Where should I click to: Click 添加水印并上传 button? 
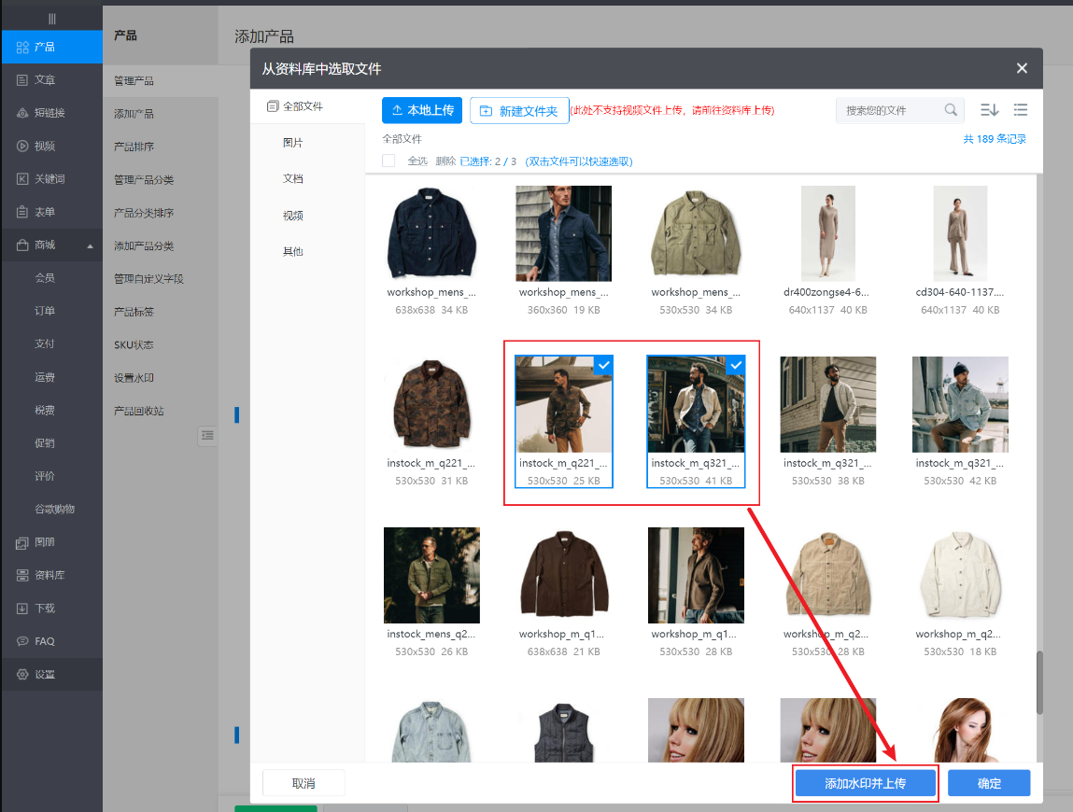coord(865,783)
